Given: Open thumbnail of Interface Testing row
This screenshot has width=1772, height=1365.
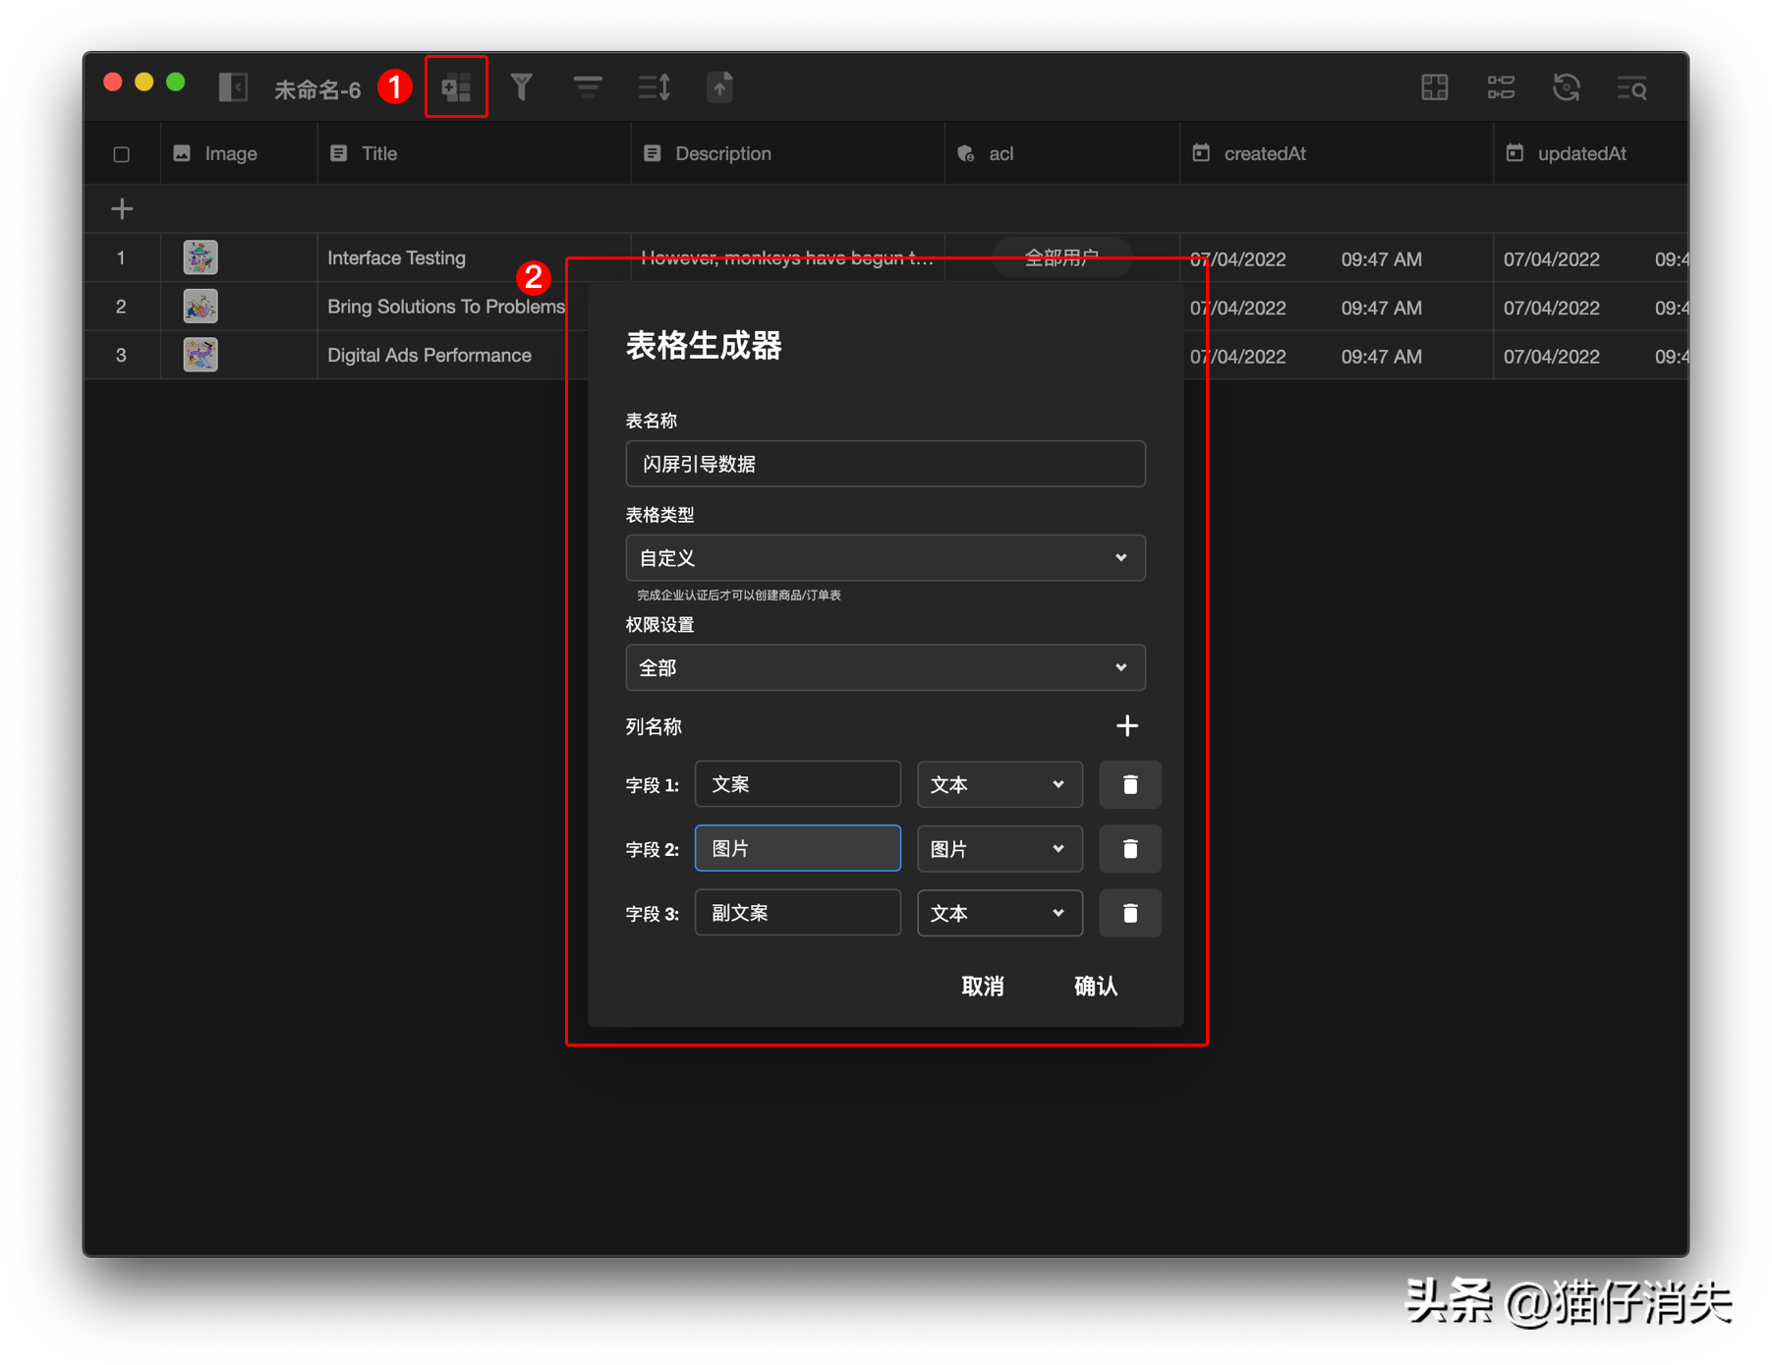Looking at the screenshot, I should coord(200,257).
